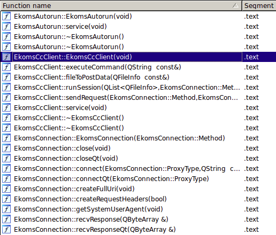The height and width of the screenshot is (235, 276).
Task: Click function icon beside EkomsConnection::createFullUri(void)
Action: pyautogui.click(x=6, y=189)
